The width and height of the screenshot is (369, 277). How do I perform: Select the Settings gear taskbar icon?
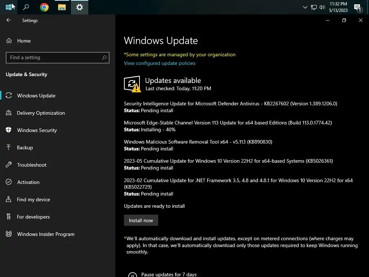pyautogui.click(x=80, y=7)
